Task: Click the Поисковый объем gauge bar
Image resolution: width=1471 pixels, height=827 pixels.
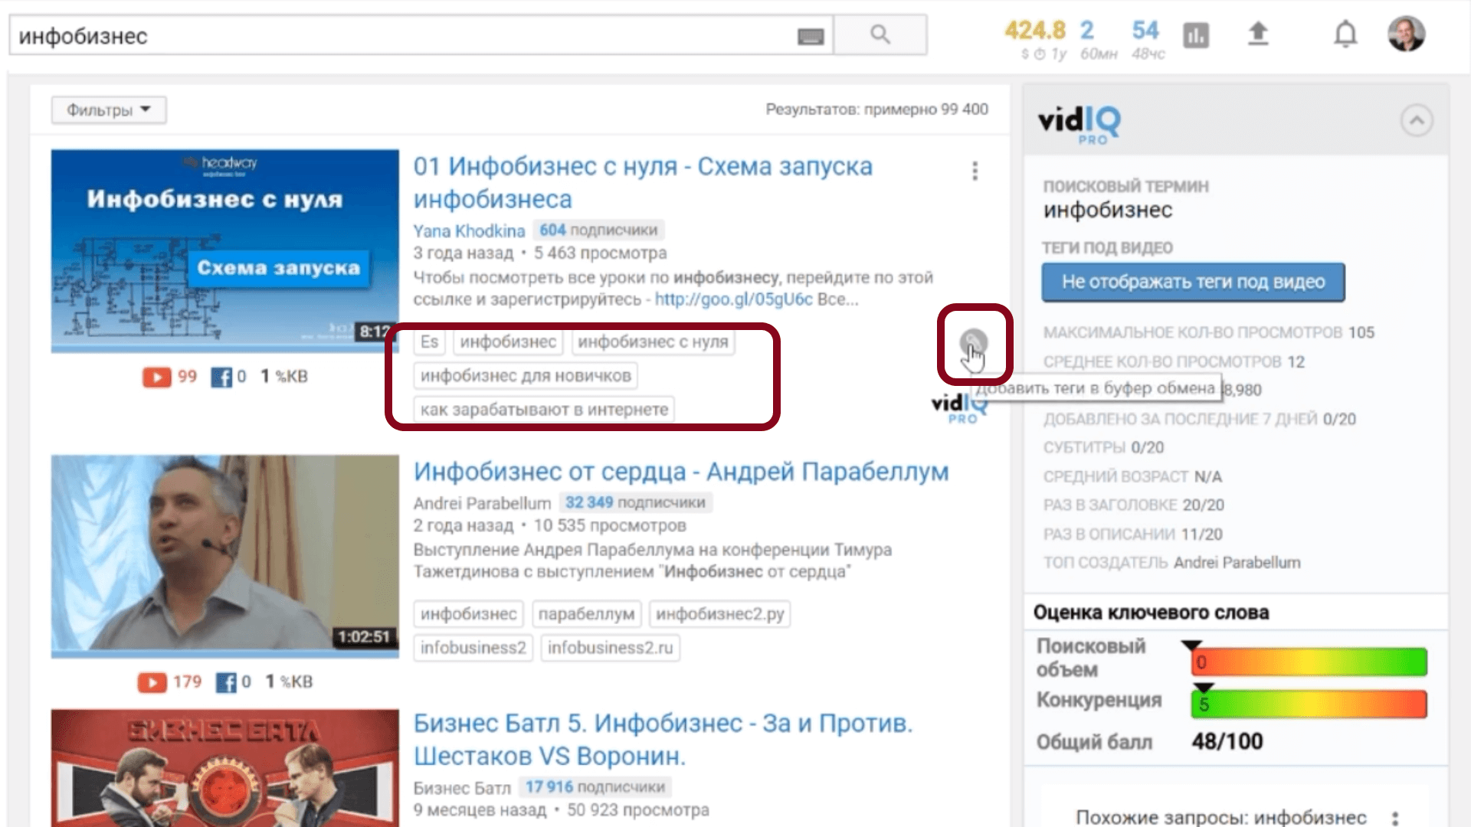Action: point(1309,662)
